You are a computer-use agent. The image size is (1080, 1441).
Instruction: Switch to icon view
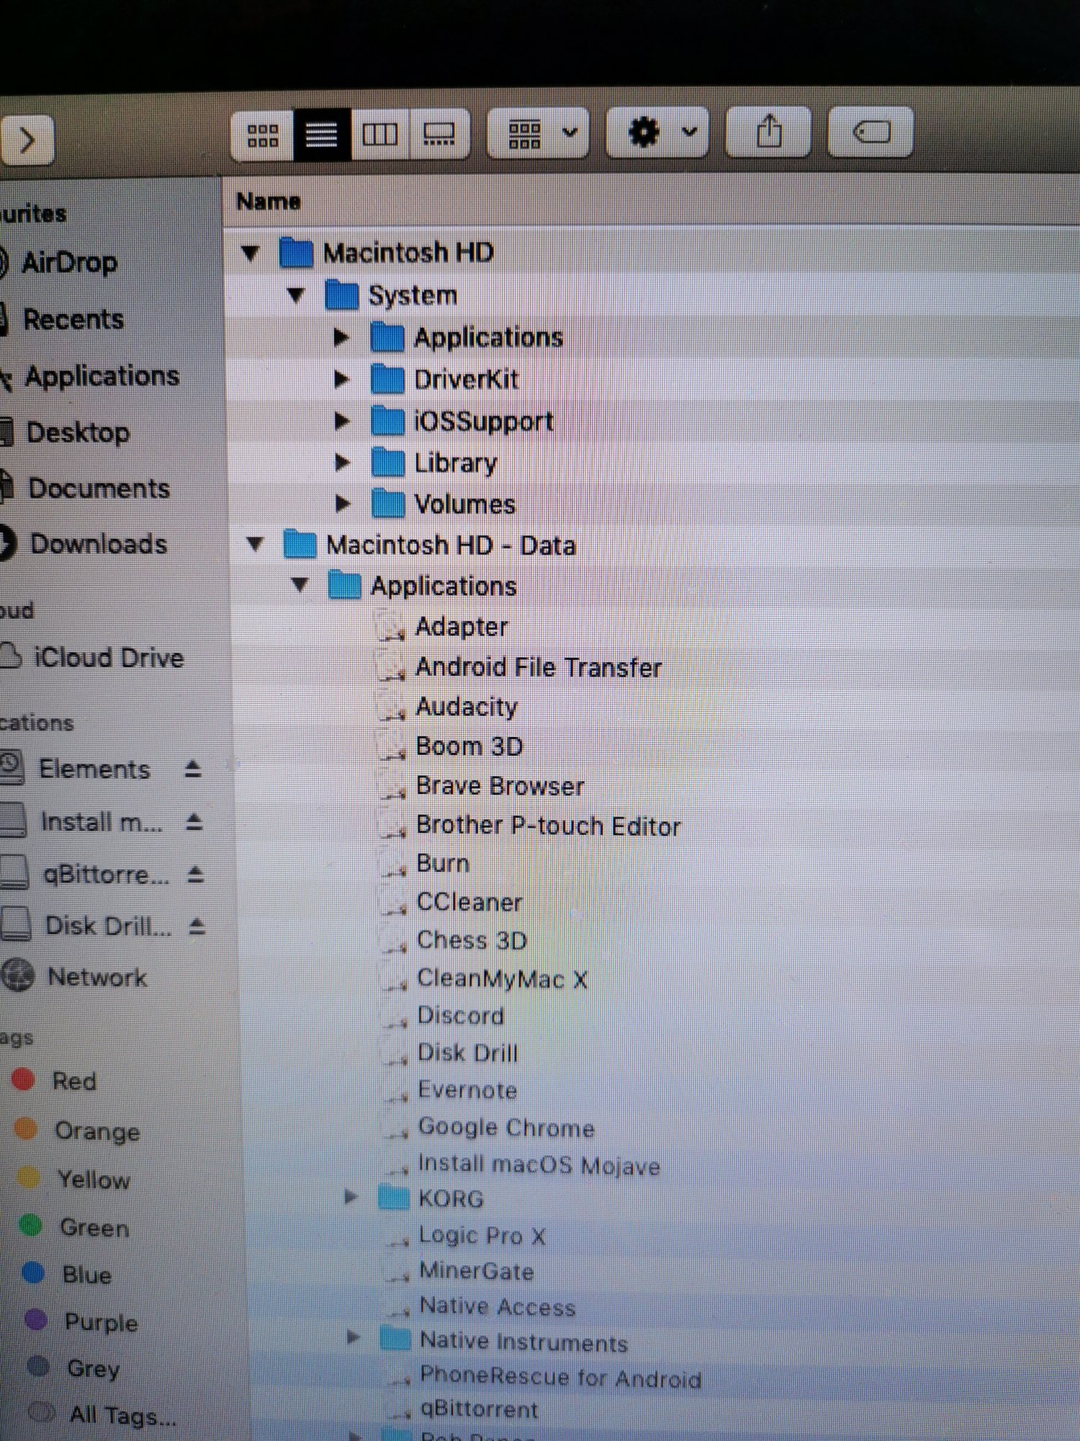(263, 135)
